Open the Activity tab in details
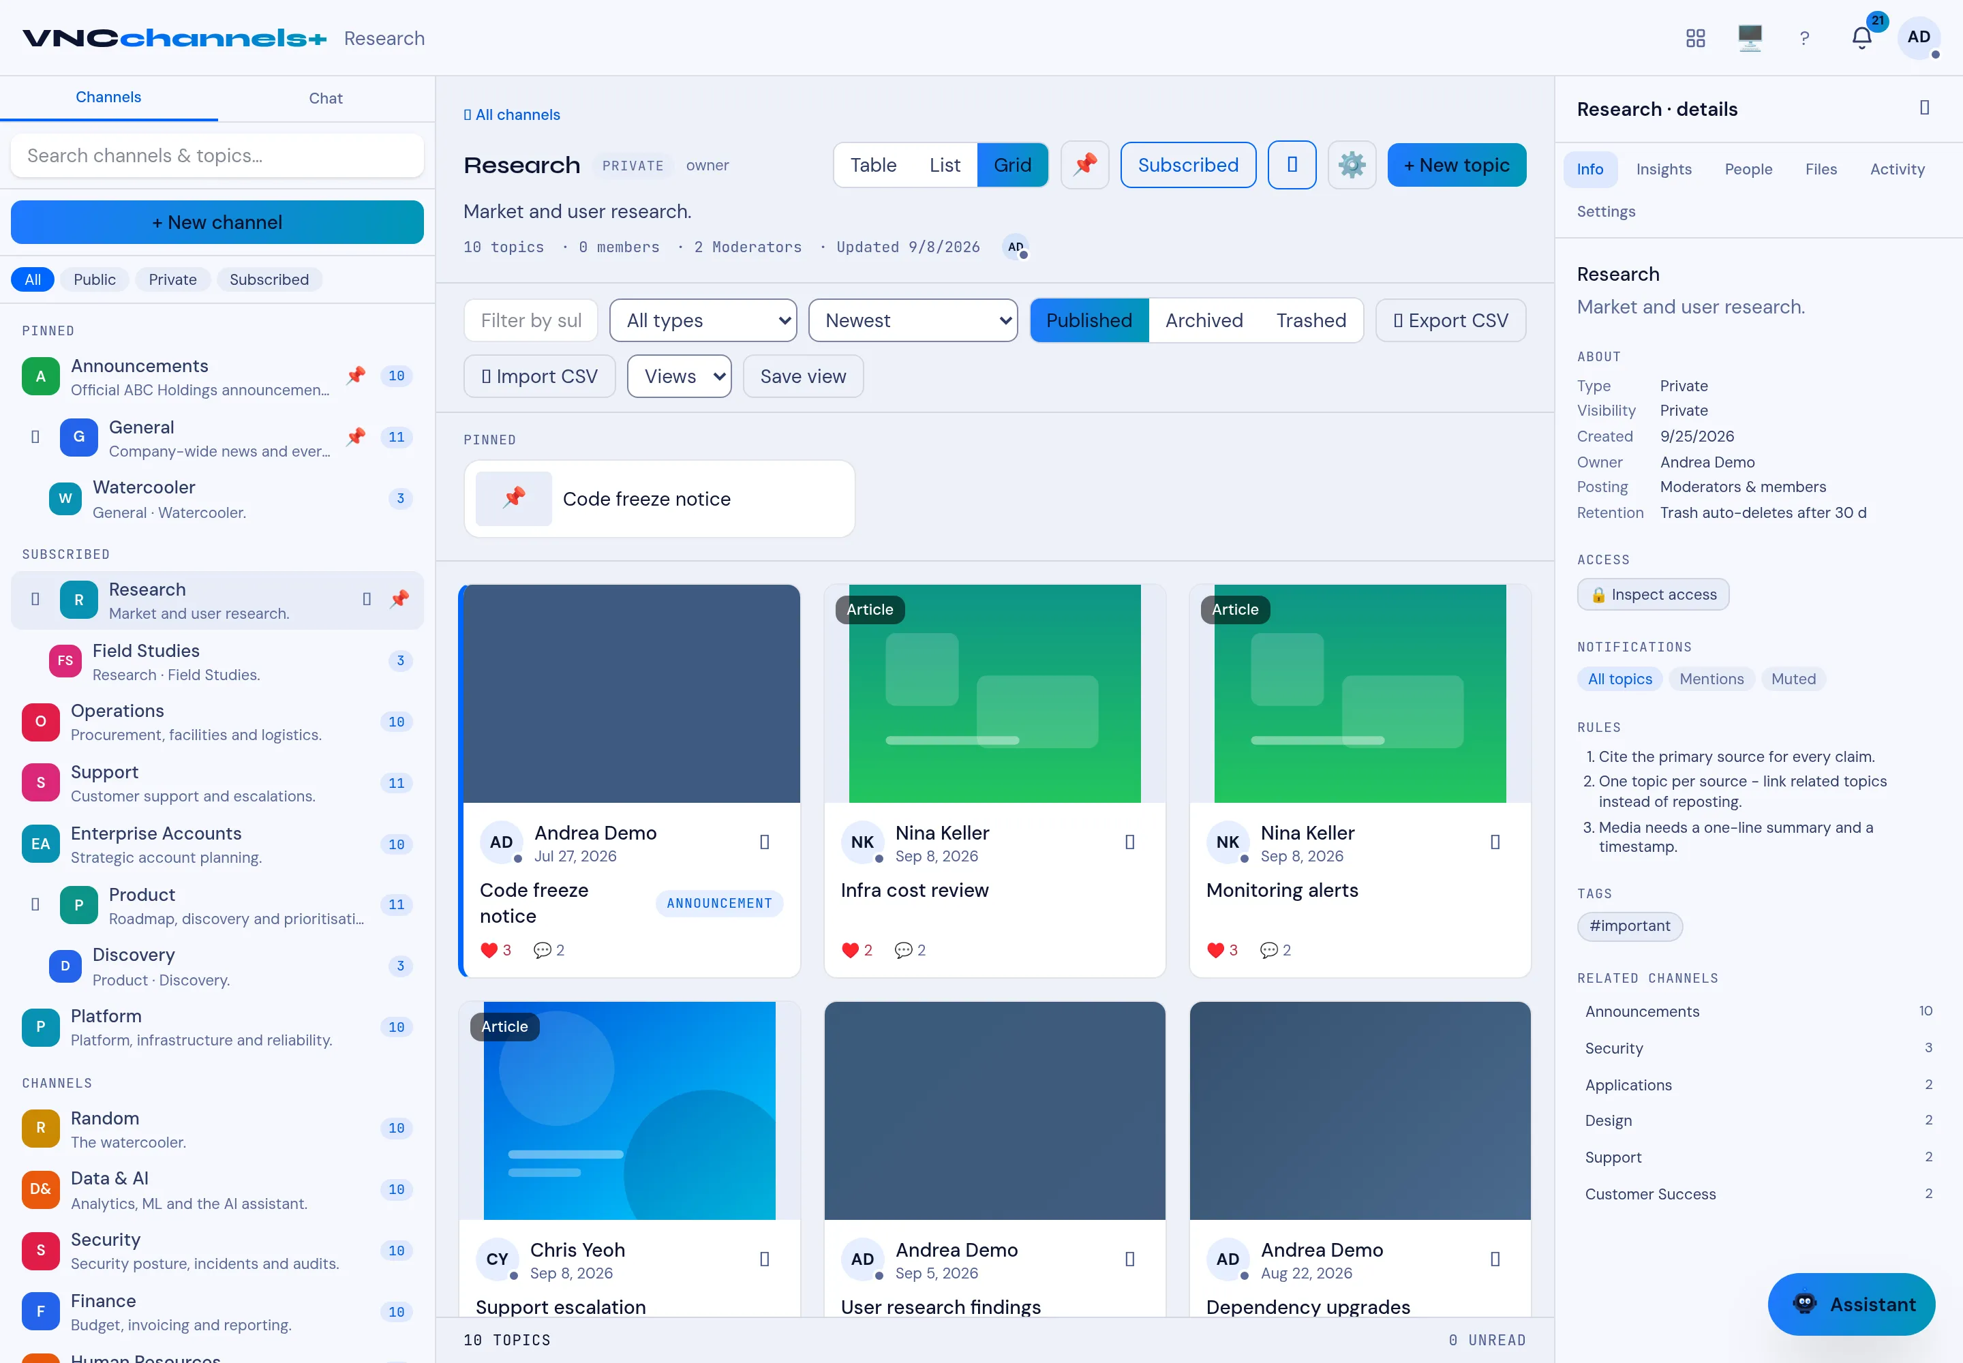Image resolution: width=1963 pixels, height=1363 pixels. (1897, 169)
